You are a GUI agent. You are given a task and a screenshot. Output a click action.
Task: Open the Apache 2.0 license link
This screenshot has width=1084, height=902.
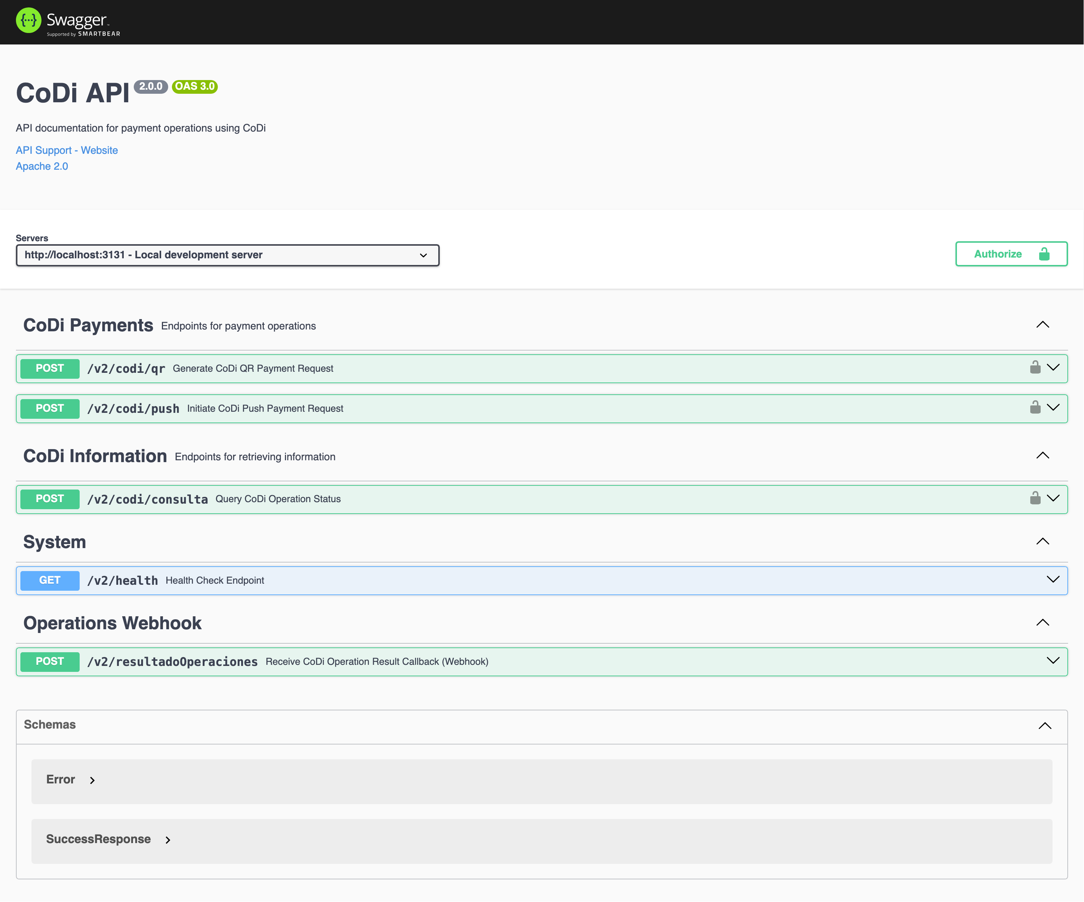tap(42, 166)
